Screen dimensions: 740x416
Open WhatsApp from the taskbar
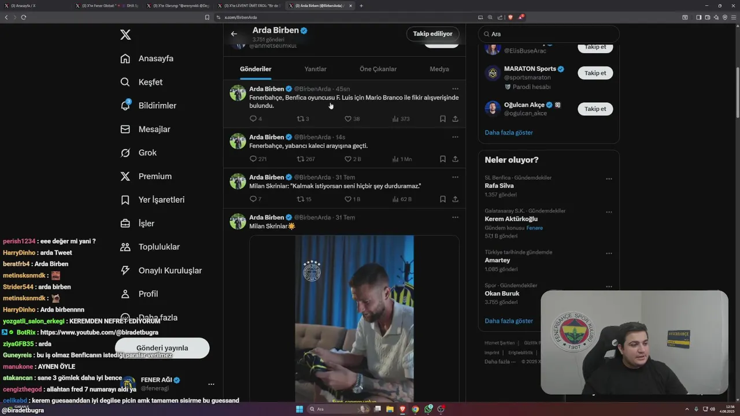click(x=428, y=409)
